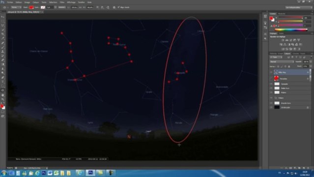Open the stroke type dropdown
Screen dimensions: 314x177
click(x=62, y=7)
